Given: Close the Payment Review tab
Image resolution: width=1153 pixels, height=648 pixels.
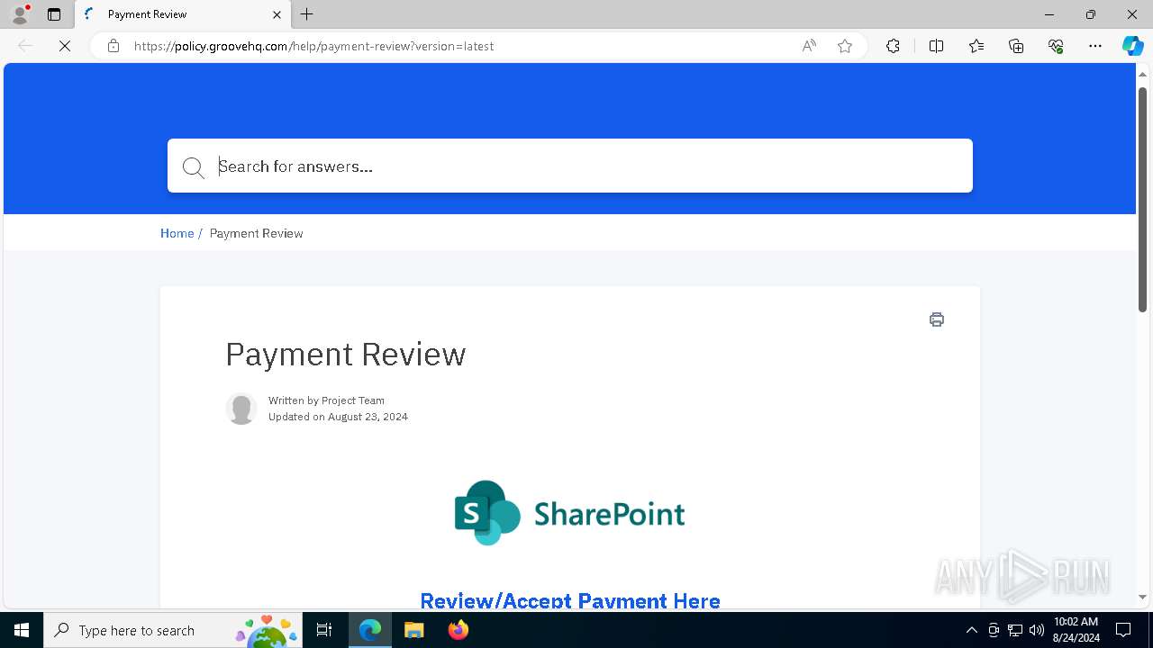Looking at the screenshot, I should [x=277, y=14].
